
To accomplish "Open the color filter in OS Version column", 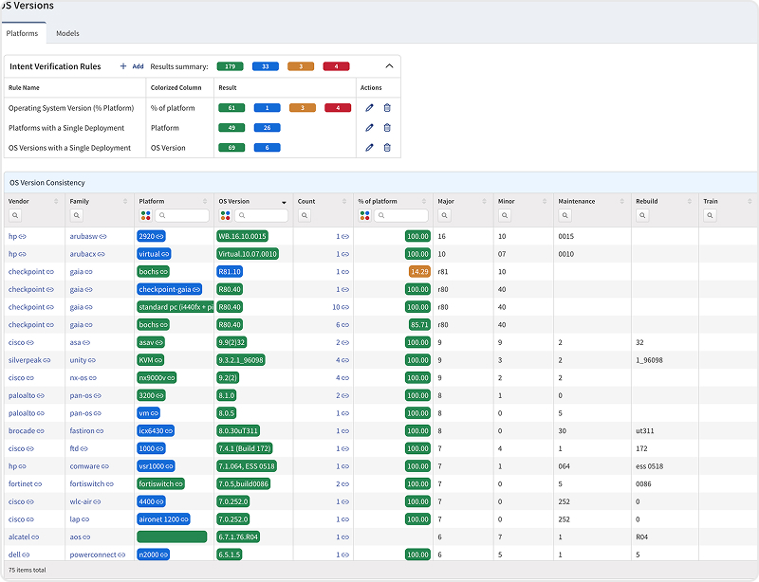I will tap(226, 216).
